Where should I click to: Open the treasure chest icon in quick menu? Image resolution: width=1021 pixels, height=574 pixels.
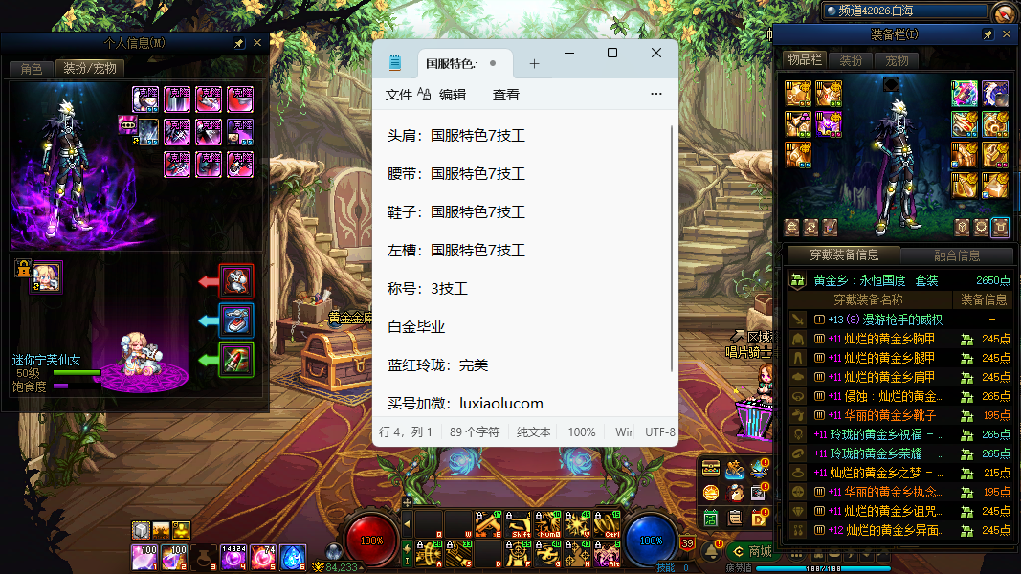click(x=711, y=468)
